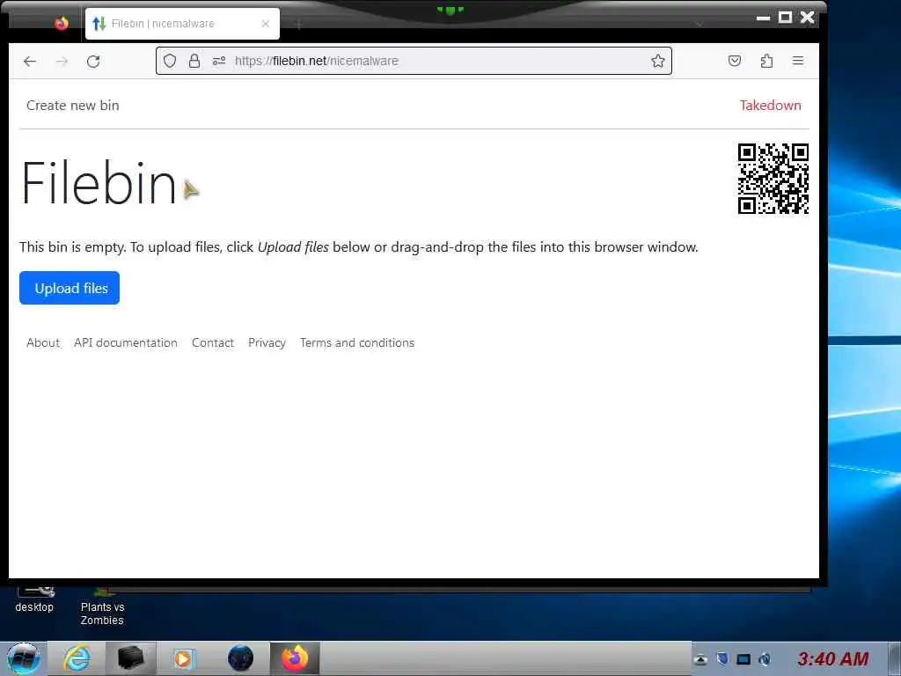Save page to Pocket

735,61
